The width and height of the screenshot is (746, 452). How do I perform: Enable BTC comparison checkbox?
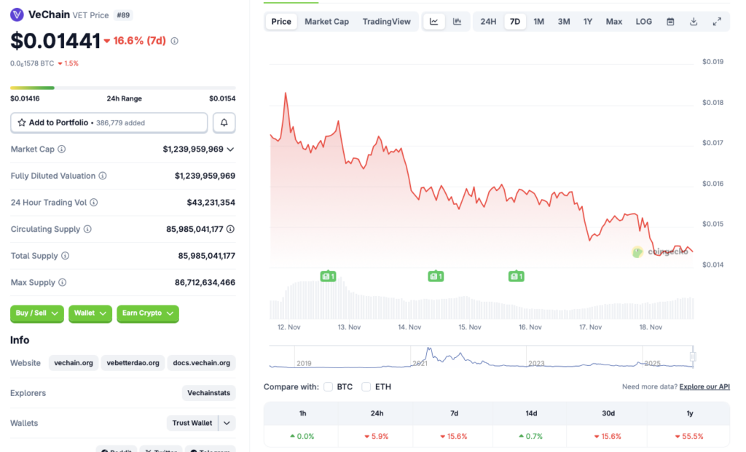(x=326, y=386)
